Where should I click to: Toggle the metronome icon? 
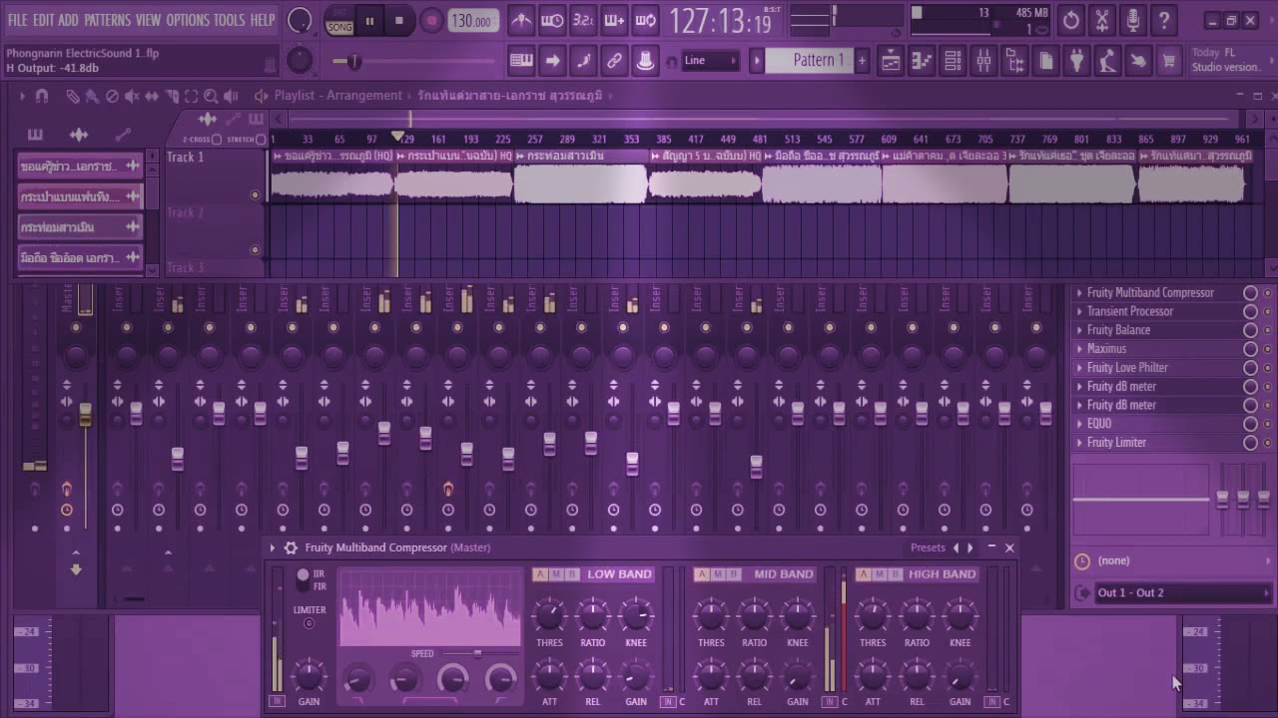point(521,20)
